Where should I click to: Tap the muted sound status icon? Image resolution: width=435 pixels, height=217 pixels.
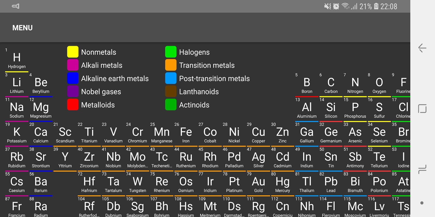tap(327, 6)
